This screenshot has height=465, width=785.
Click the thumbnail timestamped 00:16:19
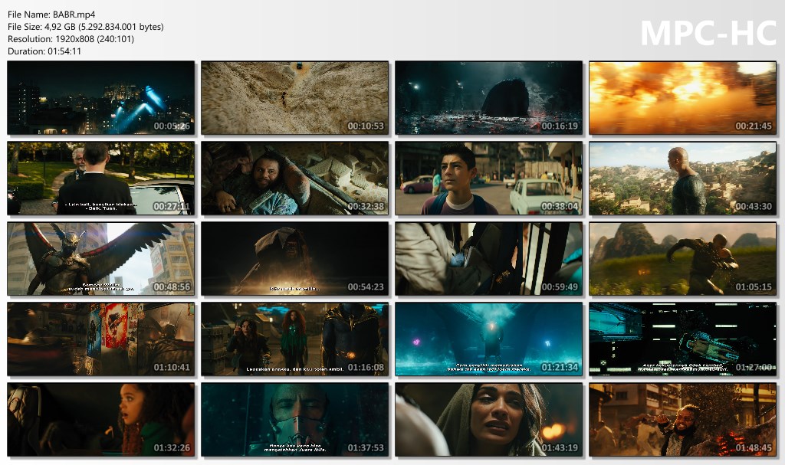click(x=488, y=97)
